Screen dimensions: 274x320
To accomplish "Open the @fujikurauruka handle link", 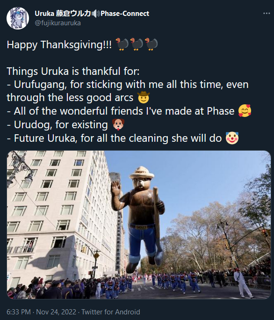I will point(58,23).
